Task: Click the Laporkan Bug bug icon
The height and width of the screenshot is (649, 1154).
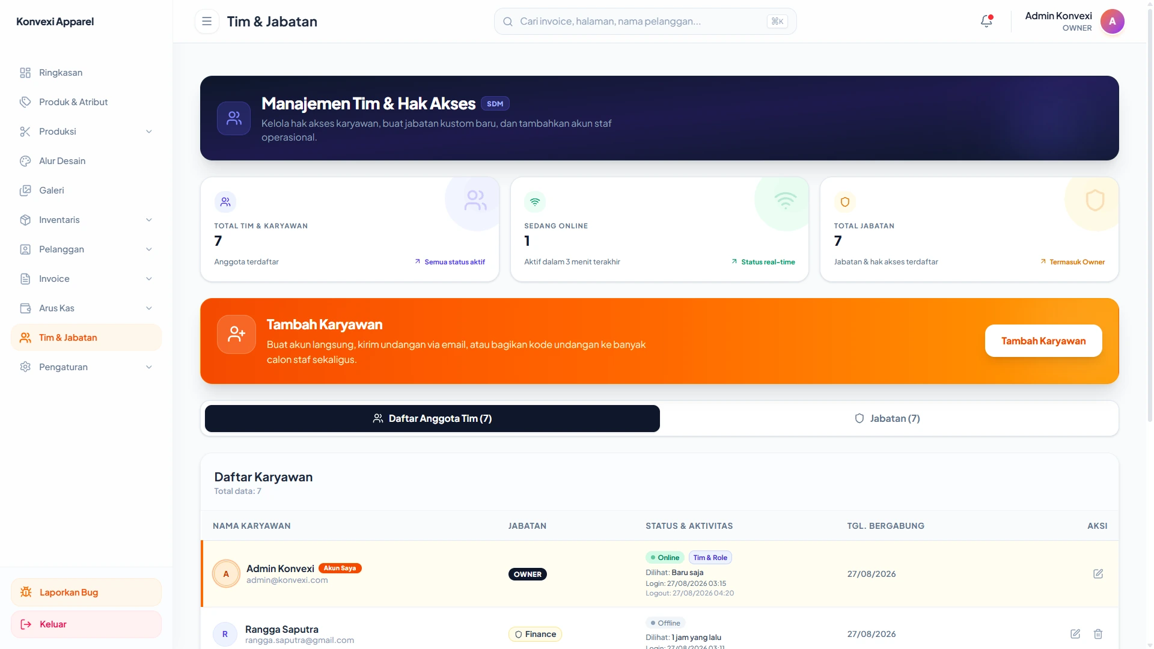Action: (x=26, y=592)
